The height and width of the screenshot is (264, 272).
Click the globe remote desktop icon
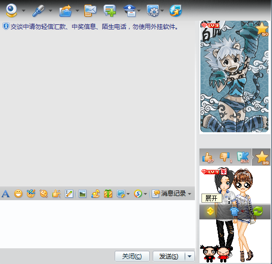coord(176,11)
